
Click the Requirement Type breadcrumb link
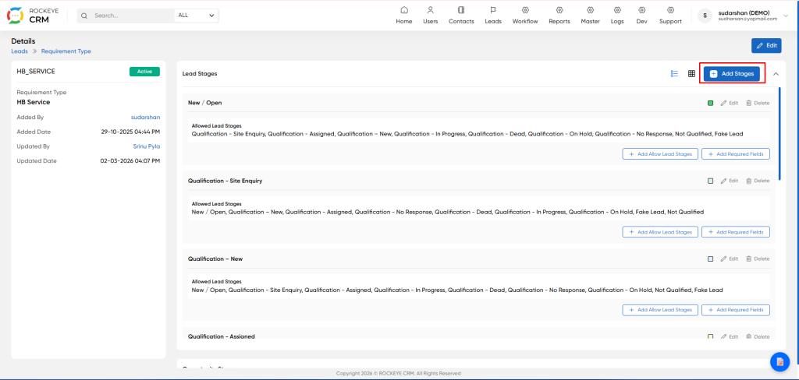[66, 51]
